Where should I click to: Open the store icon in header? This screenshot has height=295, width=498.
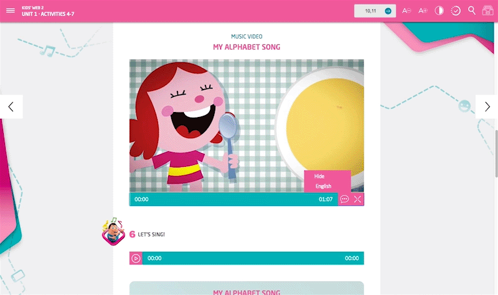[x=487, y=11]
